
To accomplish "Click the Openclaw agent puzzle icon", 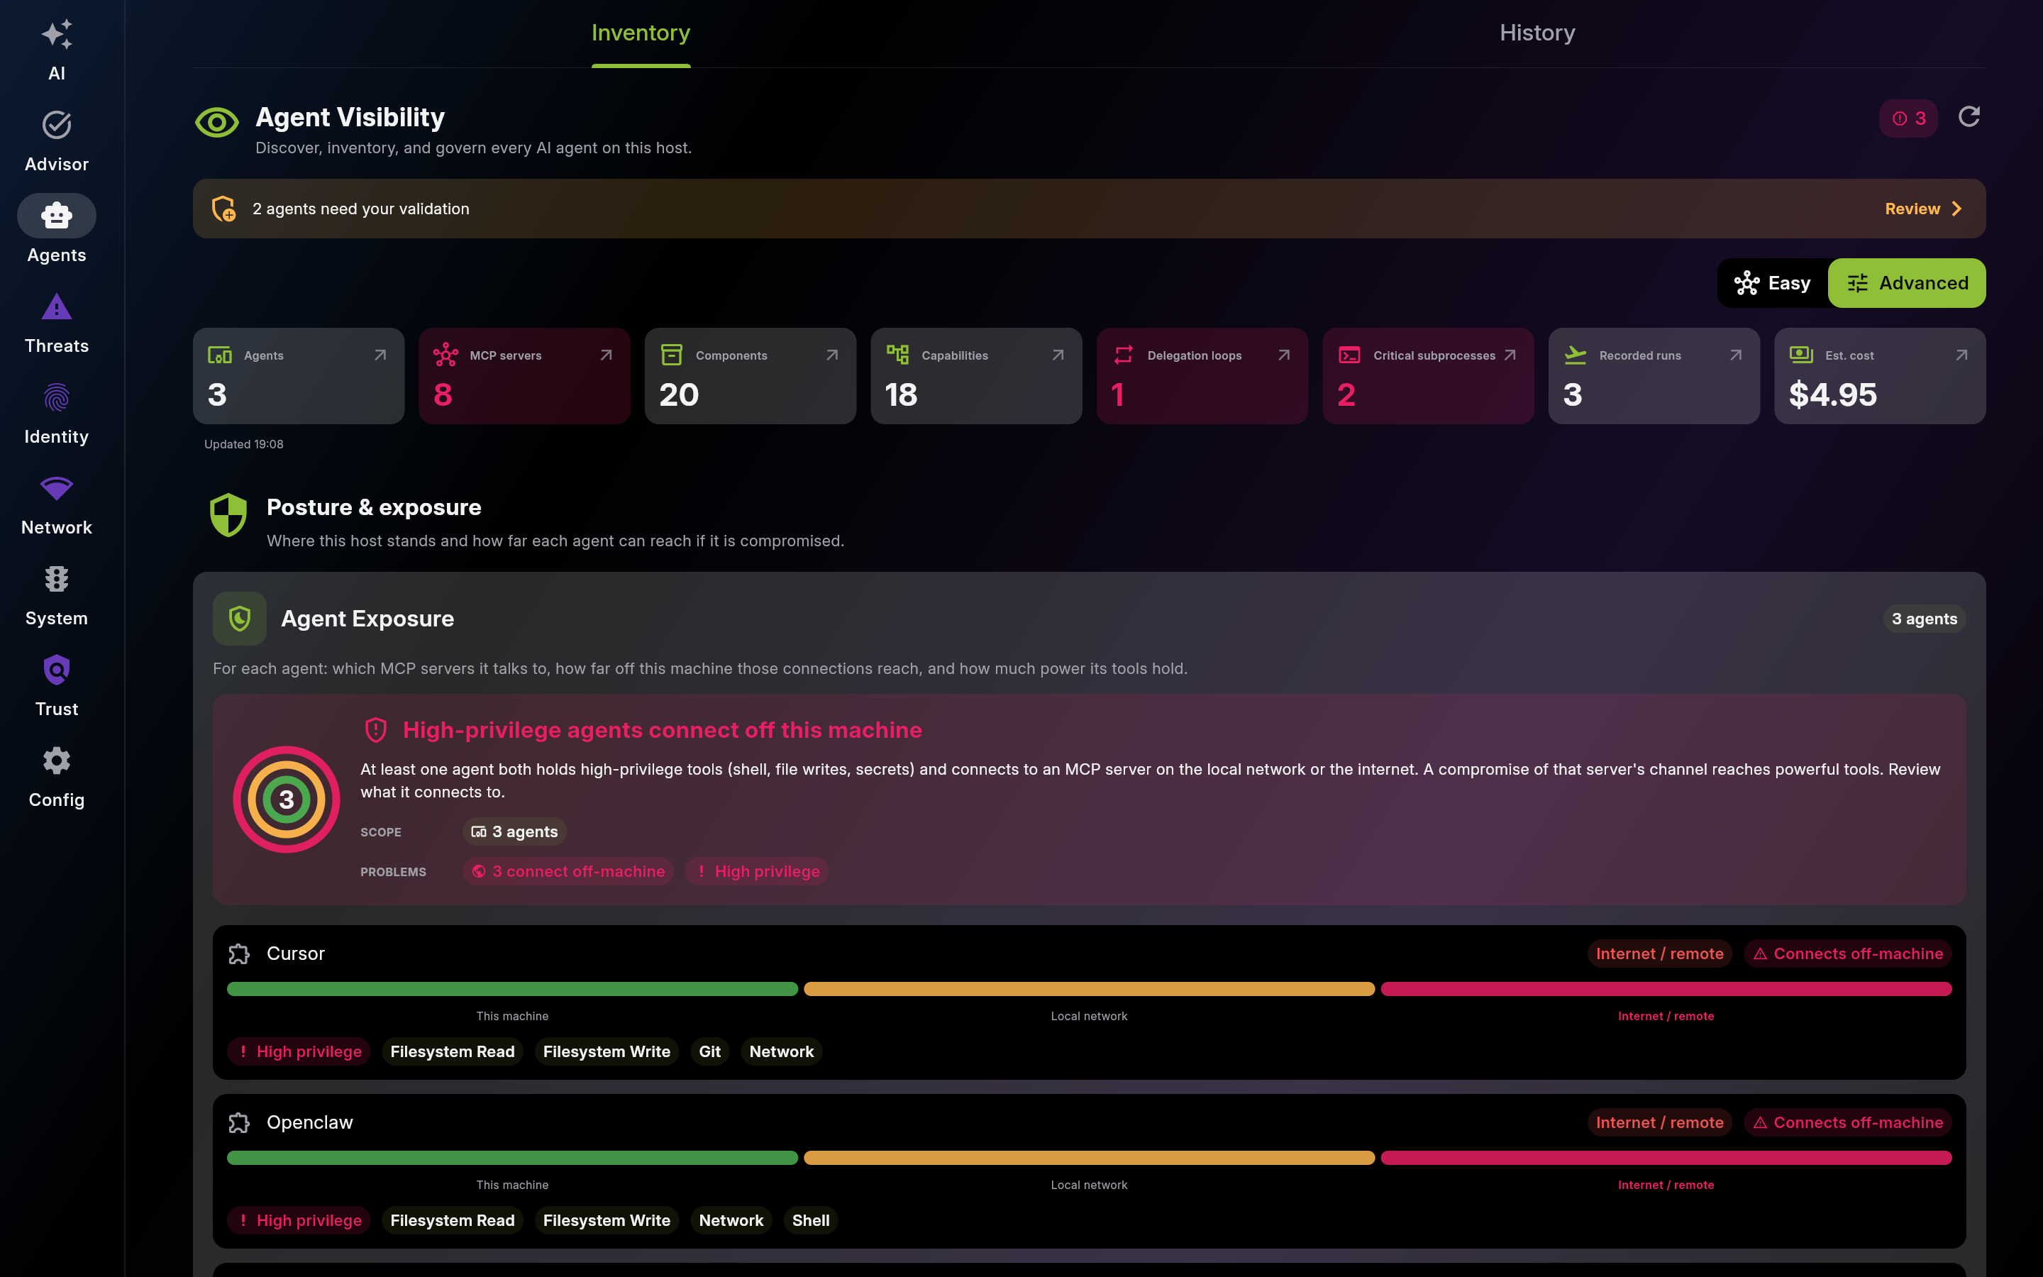I will click(239, 1122).
